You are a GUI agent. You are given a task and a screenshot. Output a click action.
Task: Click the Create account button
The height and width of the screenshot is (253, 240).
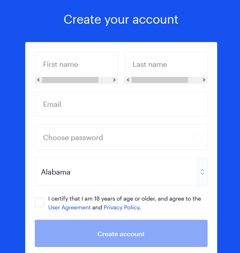(x=121, y=233)
